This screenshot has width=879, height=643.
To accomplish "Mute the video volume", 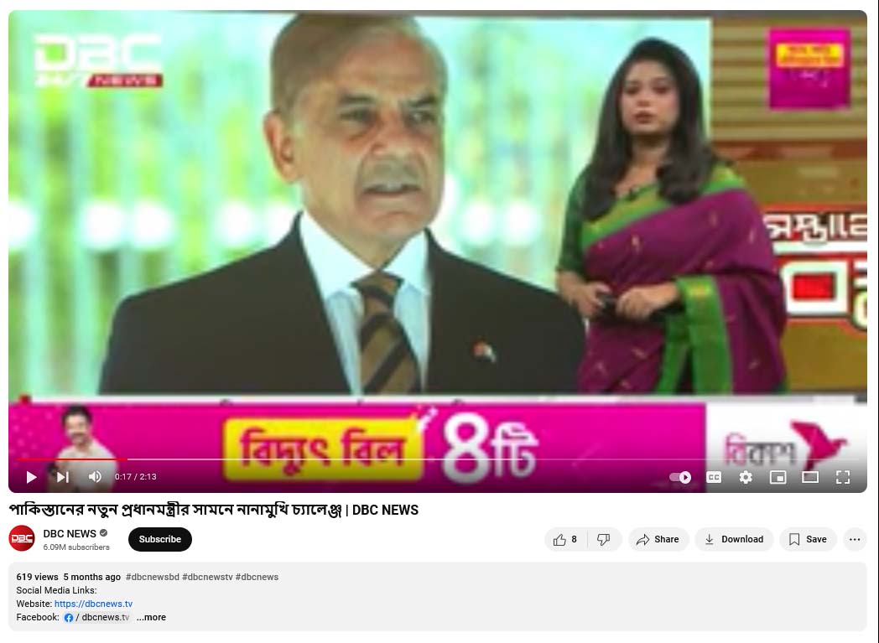I will (x=96, y=477).
